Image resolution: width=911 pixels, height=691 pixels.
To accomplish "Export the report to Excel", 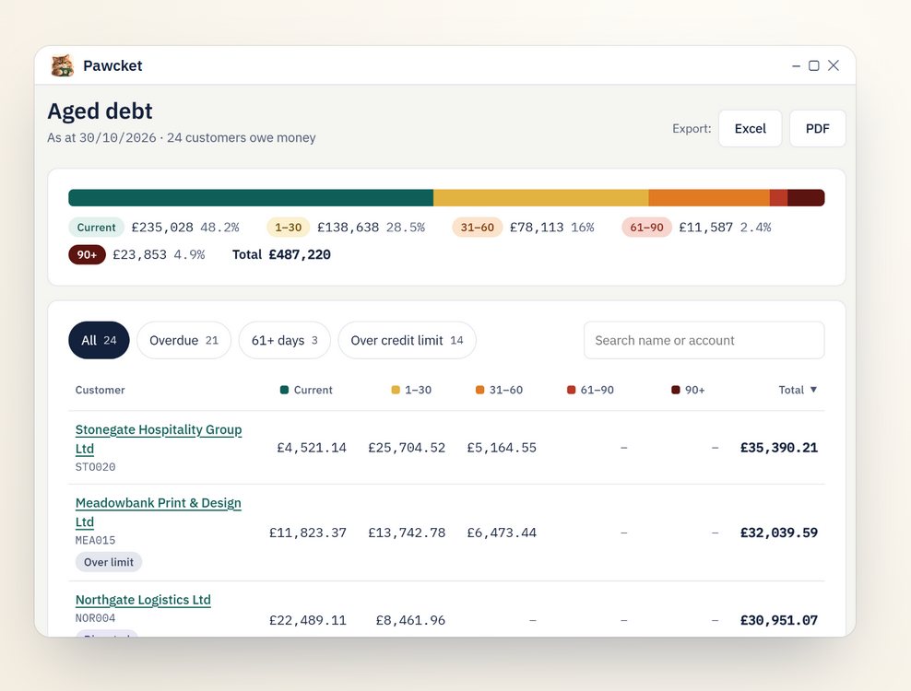I will (x=750, y=128).
